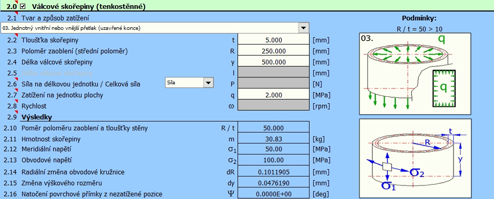Click the σ1 σ2 stress diagram image
494x199 pixels.
coord(415,159)
